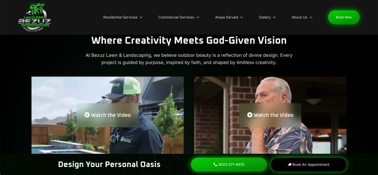378x175 pixels.
Task: Open the Bezuz worker video thumbnail
Action: 108,115
